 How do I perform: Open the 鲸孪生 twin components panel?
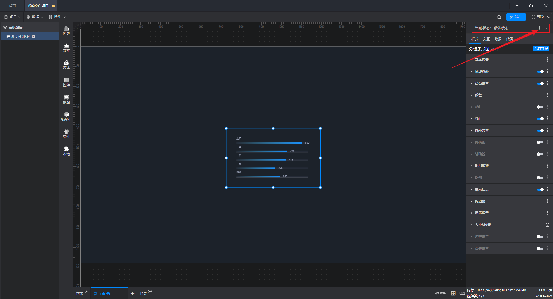click(x=66, y=116)
